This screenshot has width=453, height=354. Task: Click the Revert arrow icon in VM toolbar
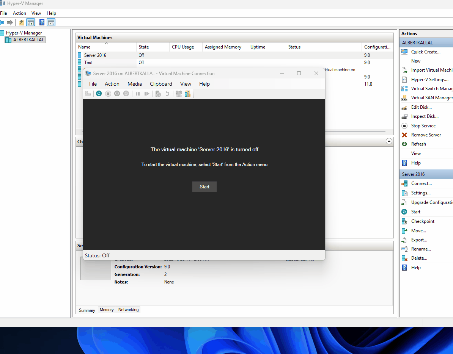[167, 94]
